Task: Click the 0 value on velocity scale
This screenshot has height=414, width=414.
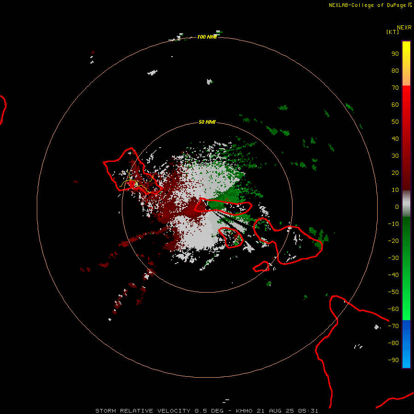Action: (x=397, y=207)
